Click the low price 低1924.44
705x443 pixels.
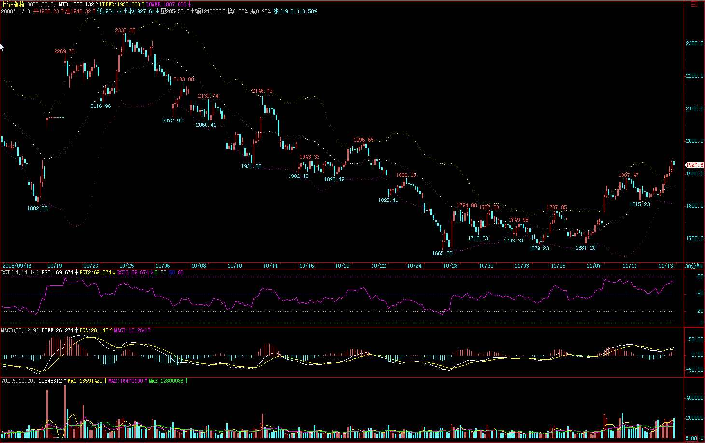(x=110, y=11)
